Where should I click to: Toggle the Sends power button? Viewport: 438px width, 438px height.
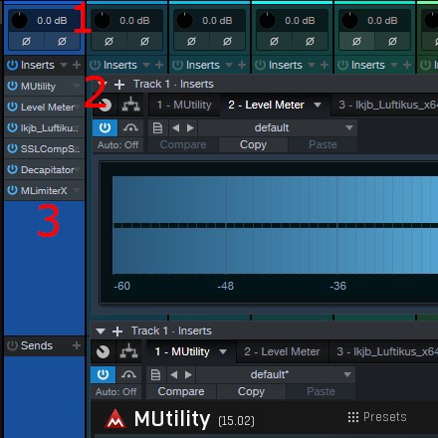pyautogui.click(x=12, y=345)
